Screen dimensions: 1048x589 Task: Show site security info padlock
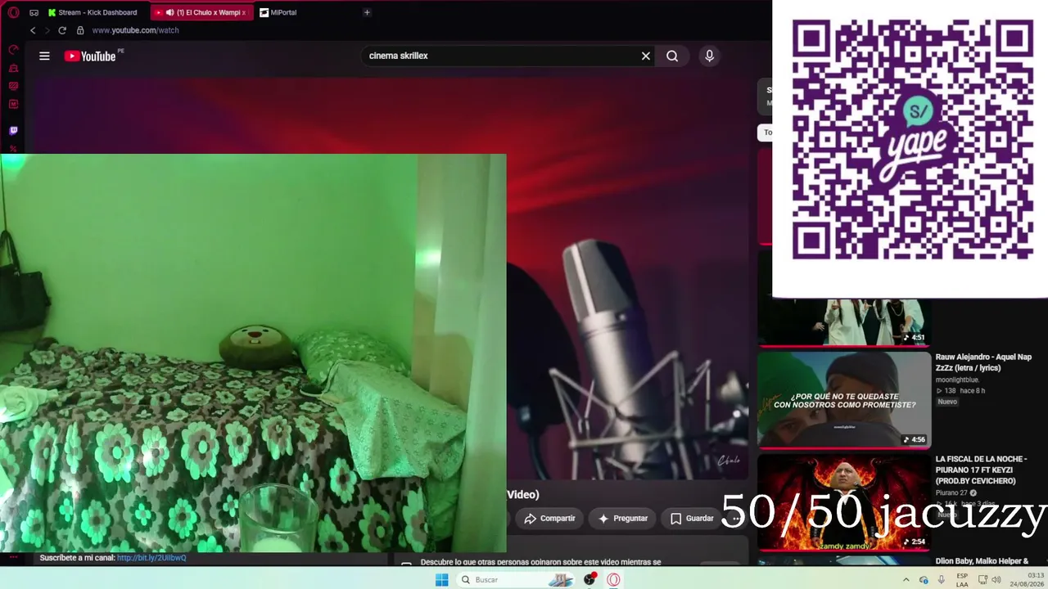(x=80, y=30)
